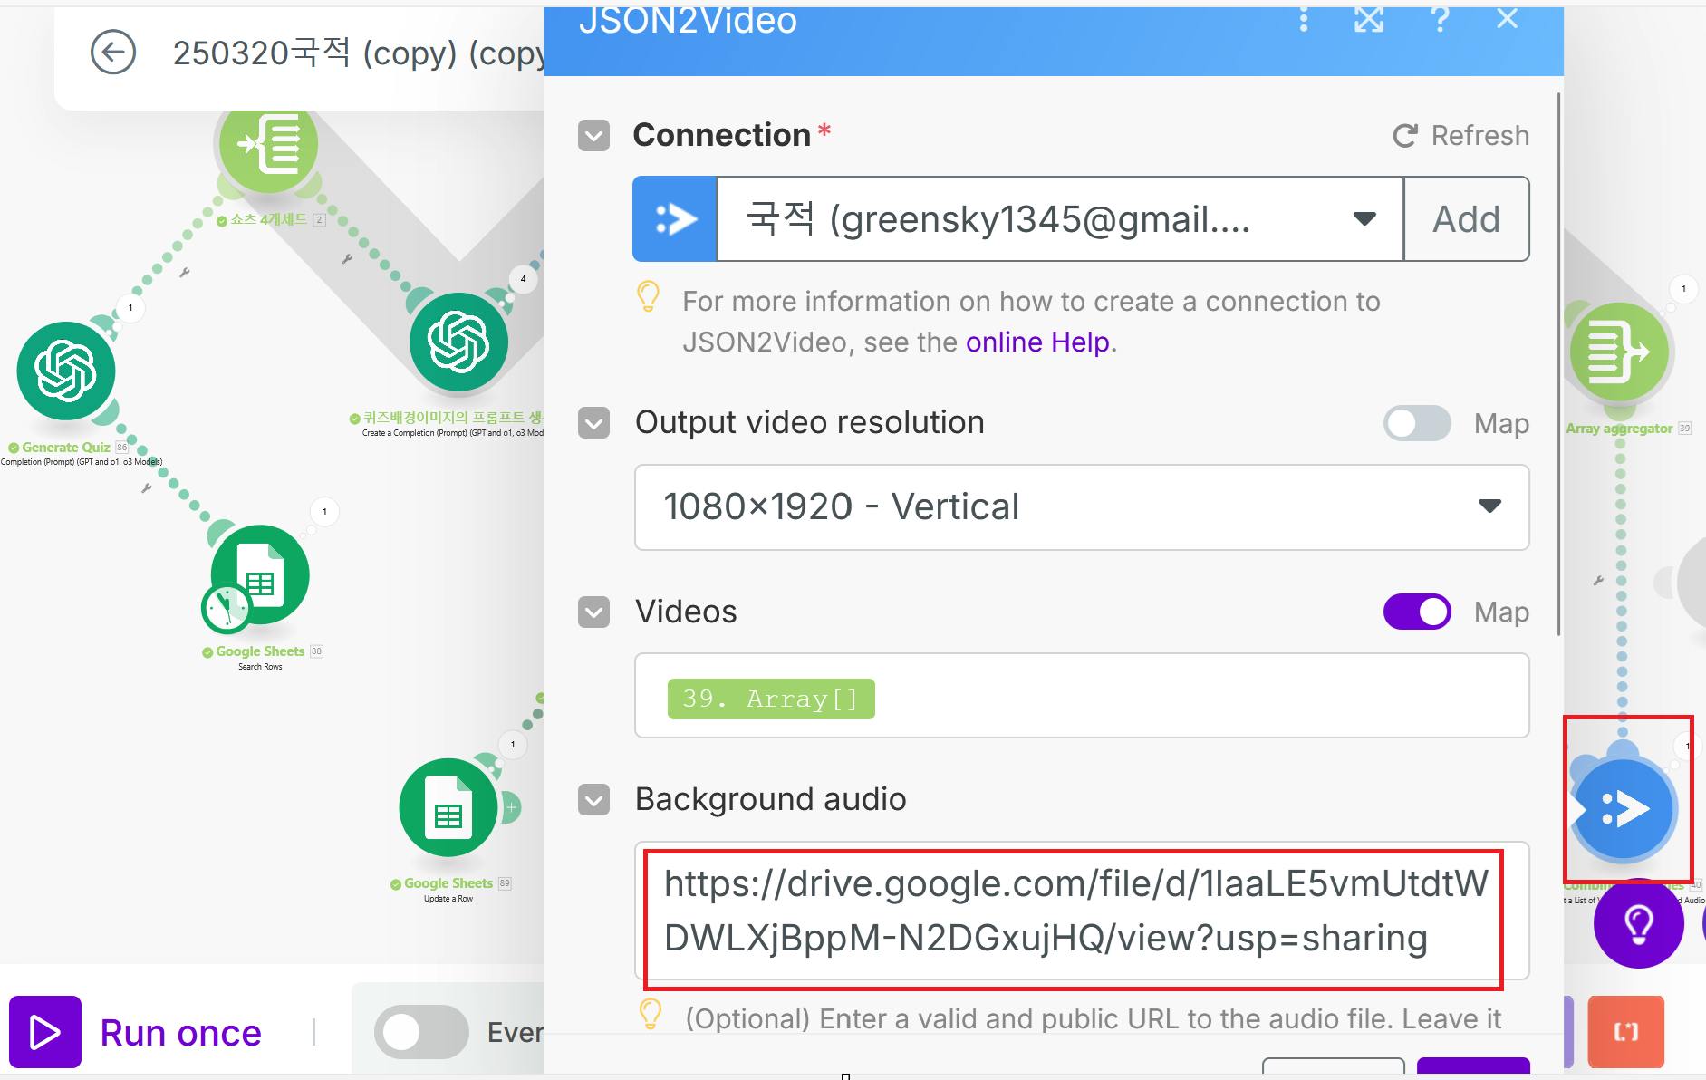Click the Array aggregator label

1619,429
